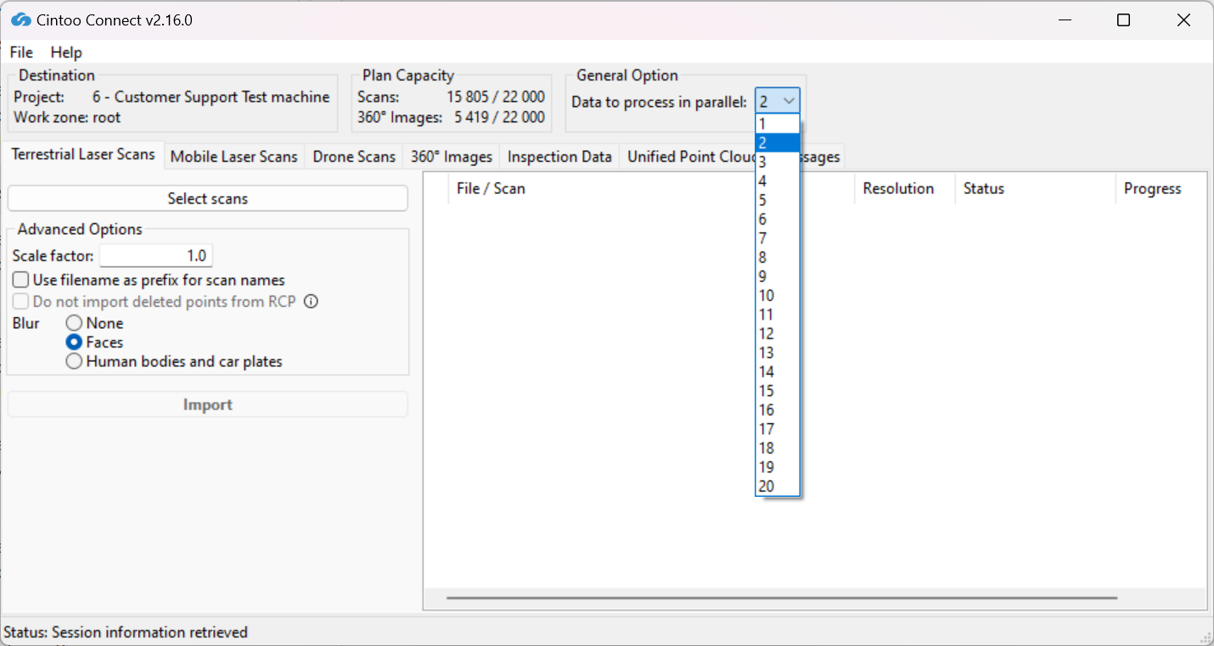This screenshot has height=646, width=1214.
Task: Click the '15 805 / 22 000' scans capacity value
Action: [496, 97]
